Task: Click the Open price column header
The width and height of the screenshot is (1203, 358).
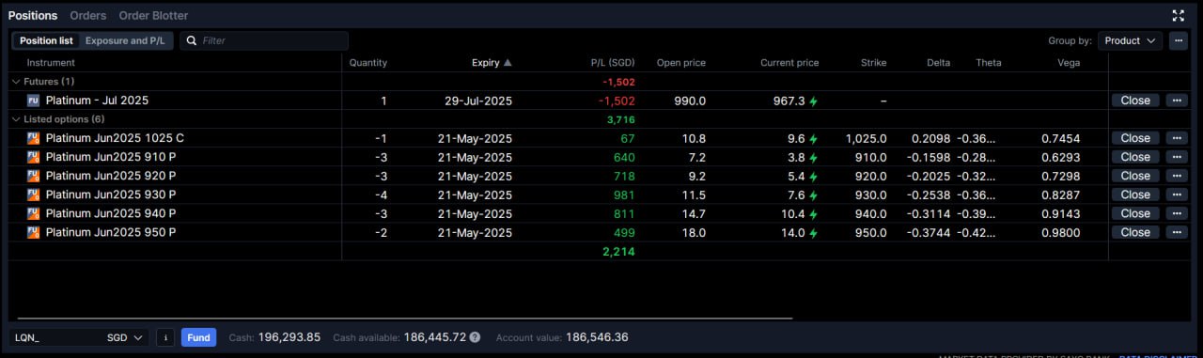Action: (681, 63)
